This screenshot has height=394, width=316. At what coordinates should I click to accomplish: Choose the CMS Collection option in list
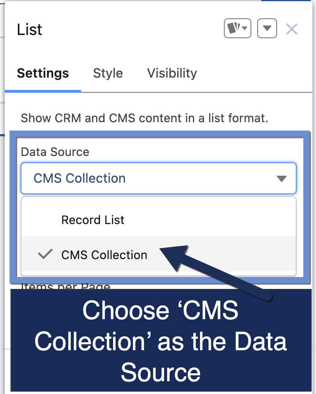(x=104, y=255)
